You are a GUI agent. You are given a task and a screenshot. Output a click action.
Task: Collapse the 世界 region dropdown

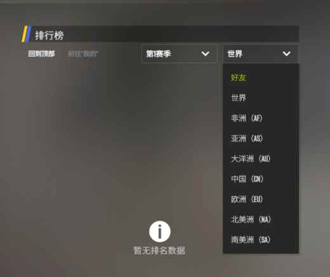click(261, 54)
